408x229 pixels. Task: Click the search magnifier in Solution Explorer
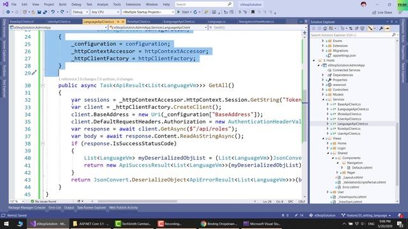click(394, 35)
